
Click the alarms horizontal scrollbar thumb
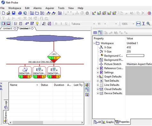tap(28, 122)
